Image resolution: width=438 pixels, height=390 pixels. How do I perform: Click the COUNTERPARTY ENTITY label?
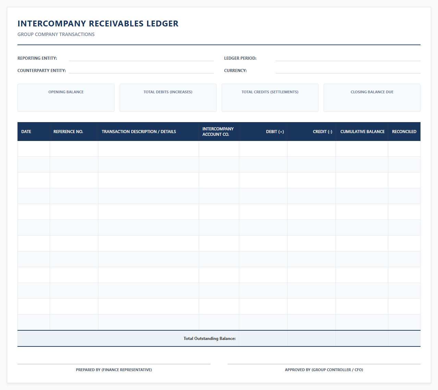pyautogui.click(x=42, y=71)
